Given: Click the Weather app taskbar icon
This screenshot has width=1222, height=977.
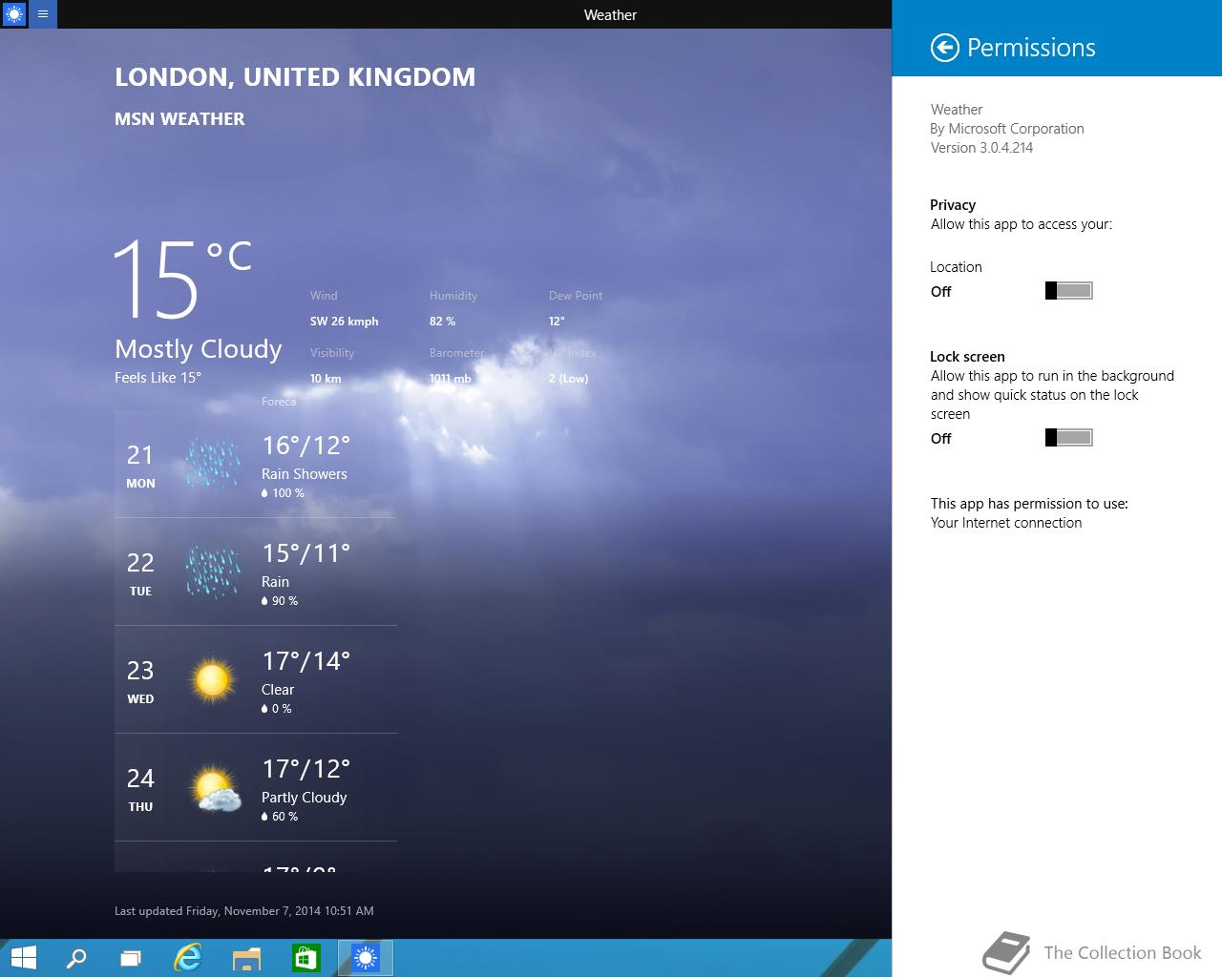Looking at the screenshot, I should pos(366,957).
